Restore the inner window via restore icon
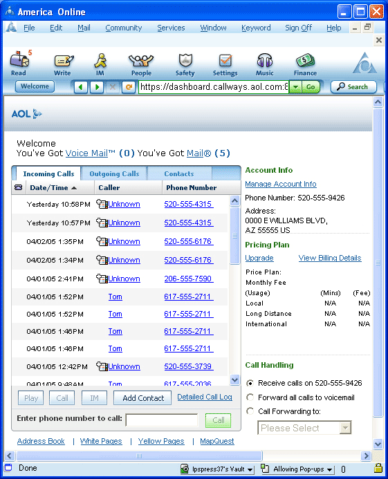Image resolution: width=388 pixels, height=479 pixels. [367, 28]
